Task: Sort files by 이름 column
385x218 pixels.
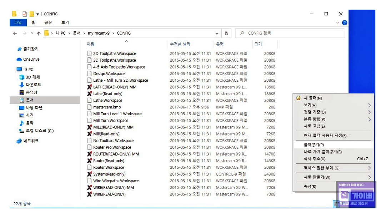Action: [x=90, y=44]
